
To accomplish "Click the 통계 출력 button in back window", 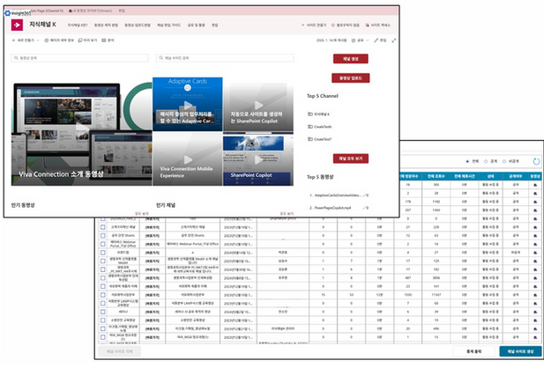I will click(x=474, y=351).
